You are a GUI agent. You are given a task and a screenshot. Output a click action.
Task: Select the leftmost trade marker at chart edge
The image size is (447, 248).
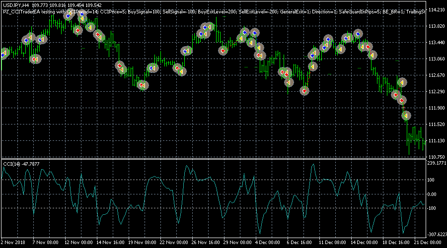click(4, 53)
